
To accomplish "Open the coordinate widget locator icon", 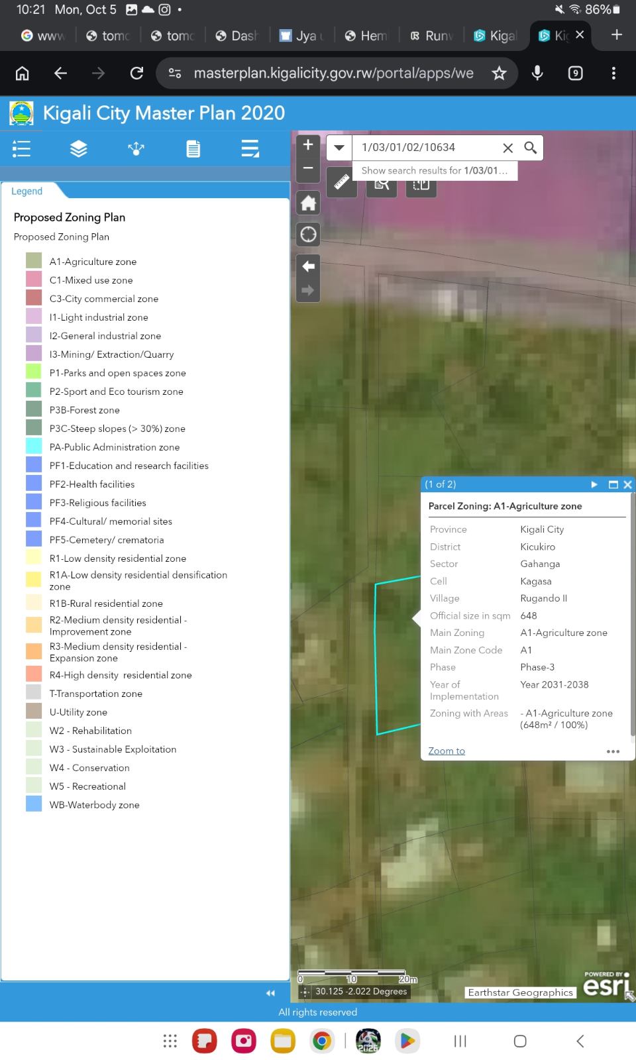I will coord(305,992).
